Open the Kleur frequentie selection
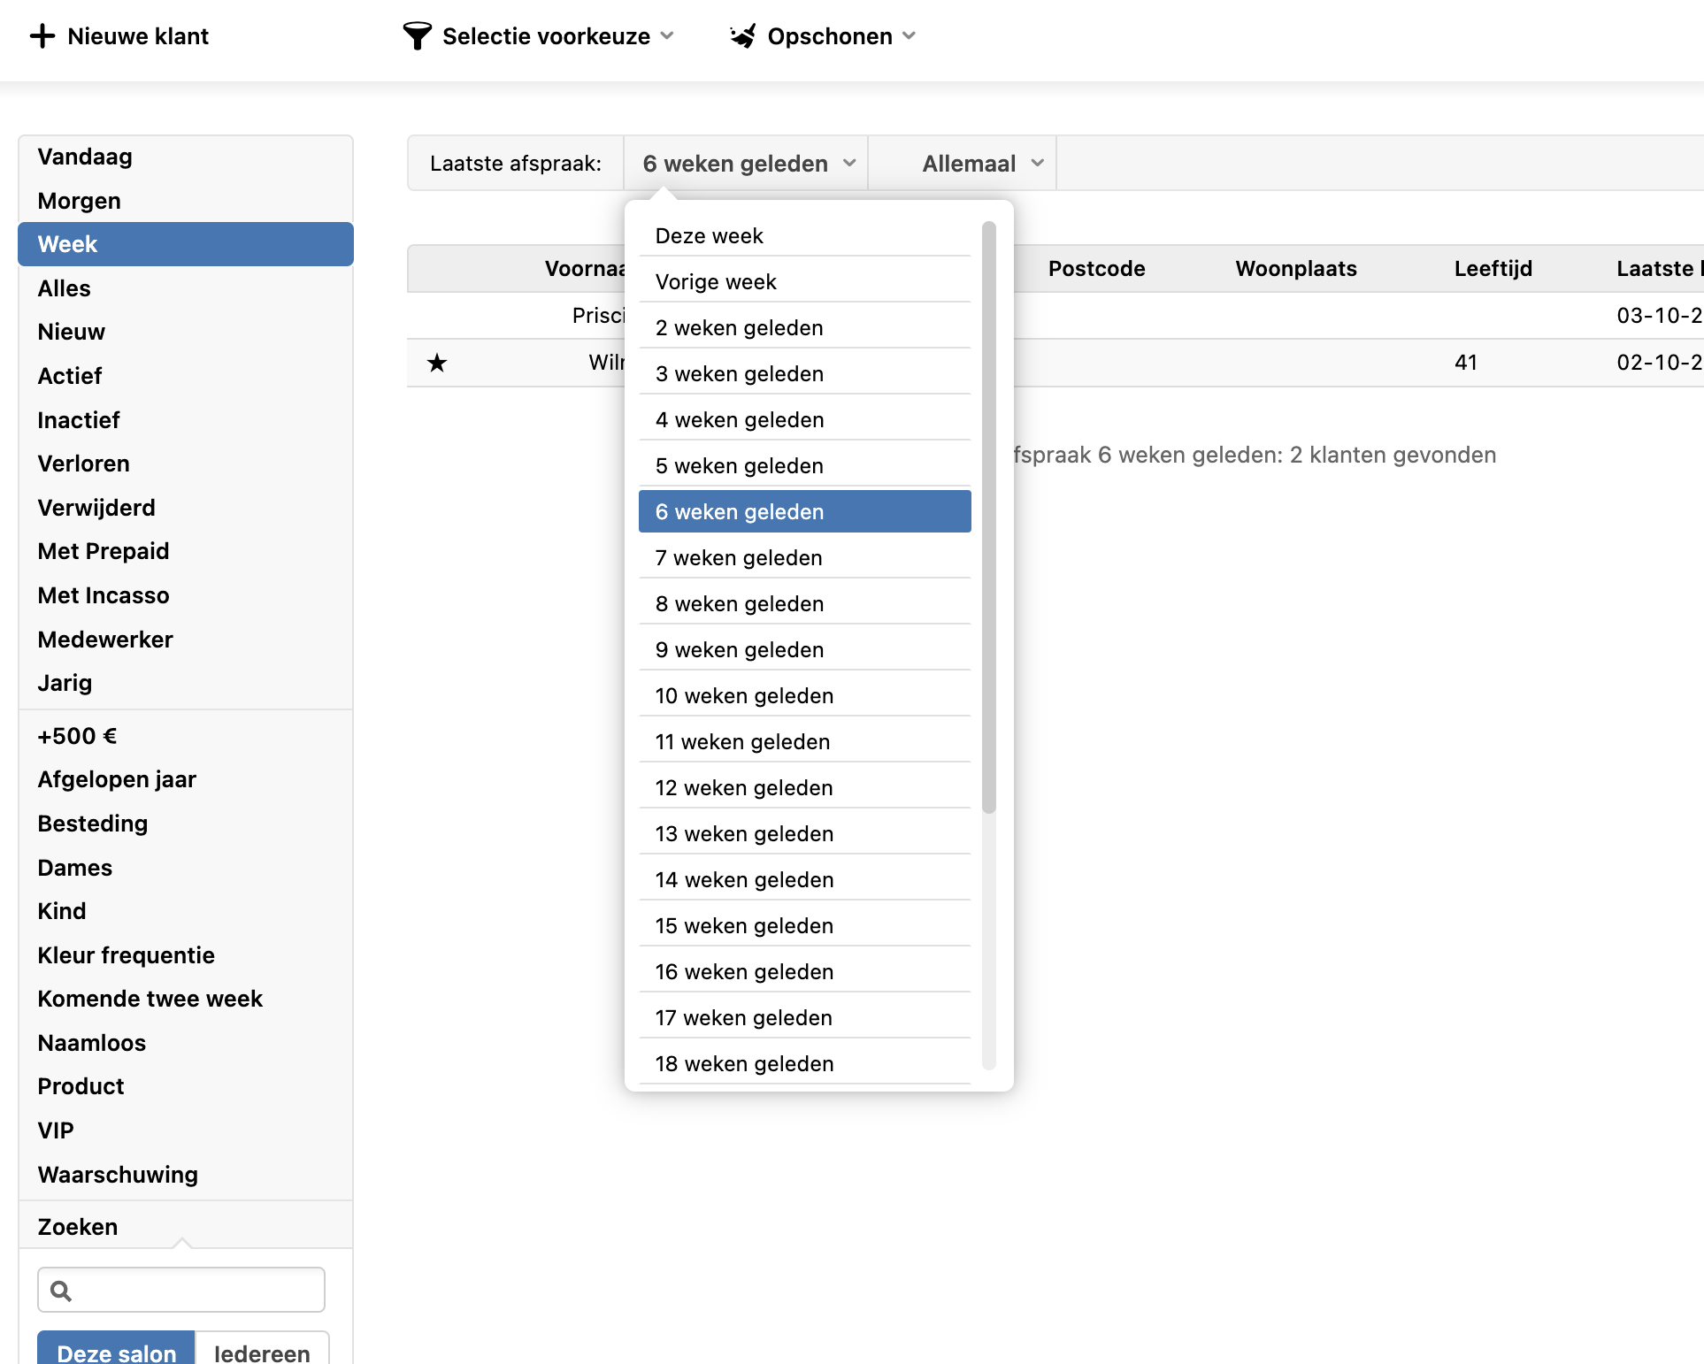Viewport: 1704px width, 1364px height. coord(126,955)
